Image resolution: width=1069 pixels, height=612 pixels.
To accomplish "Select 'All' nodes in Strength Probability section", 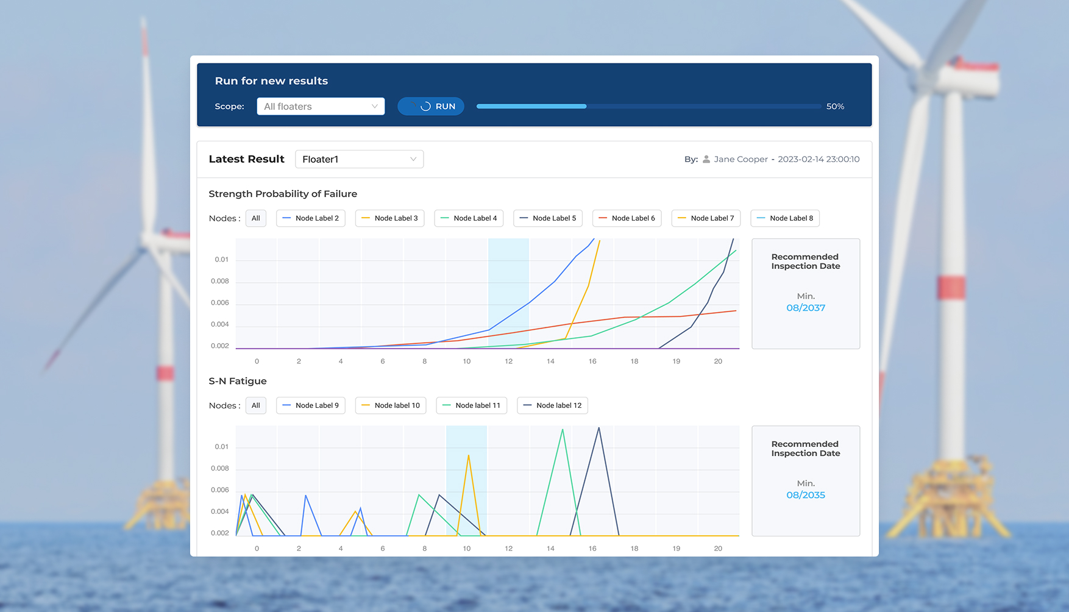I will tap(256, 218).
